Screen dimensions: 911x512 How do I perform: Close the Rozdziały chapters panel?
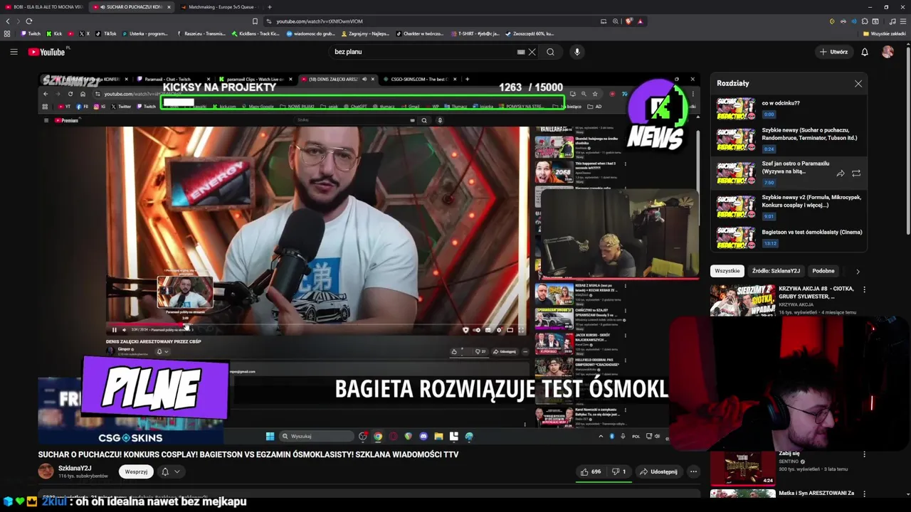click(x=858, y=84)
